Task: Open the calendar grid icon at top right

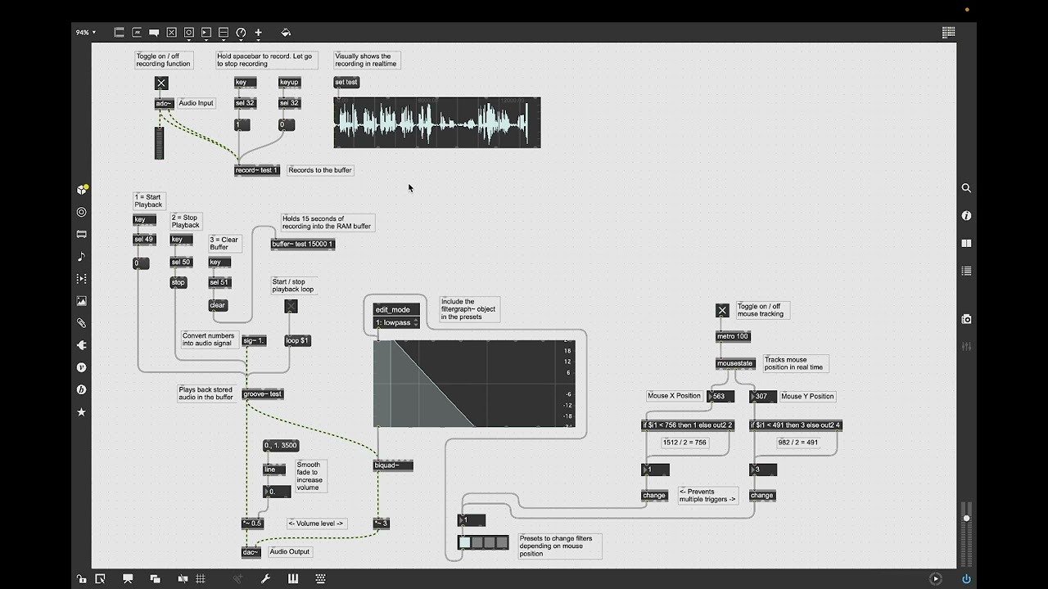Action: coord(948,33)
